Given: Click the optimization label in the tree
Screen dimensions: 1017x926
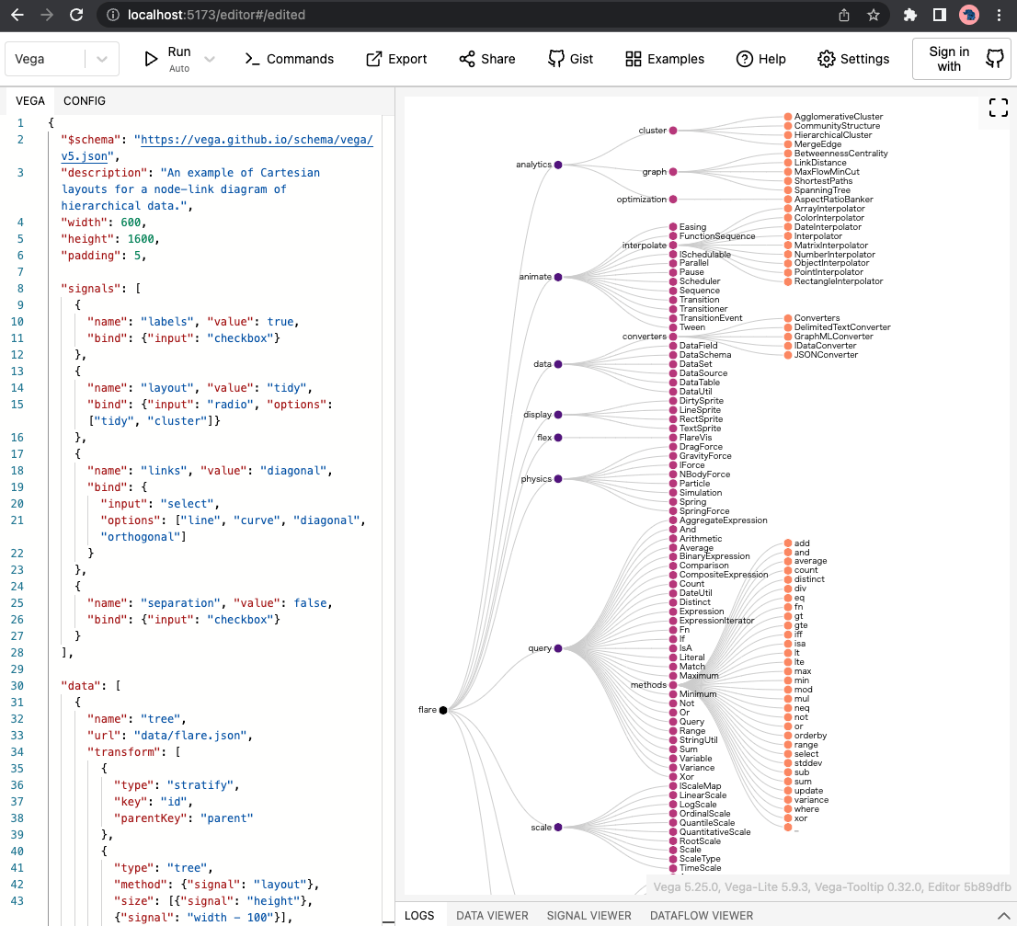Looking at the screenshot, I should (x=642, y=199).
